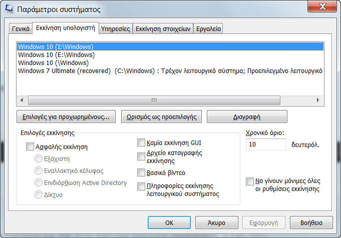Select the Εναλλακτικό κέλυφος radio option
Screen dimensions: 341x238
coord(38,170)
